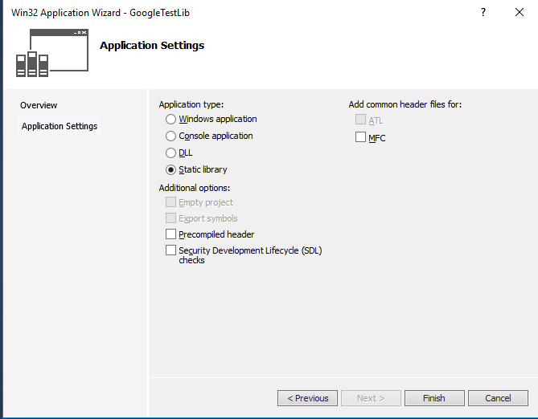This screenshot has height=419, width=538.
Task: Click the Export symbols checkbox
Action: (x=170, y=218)
